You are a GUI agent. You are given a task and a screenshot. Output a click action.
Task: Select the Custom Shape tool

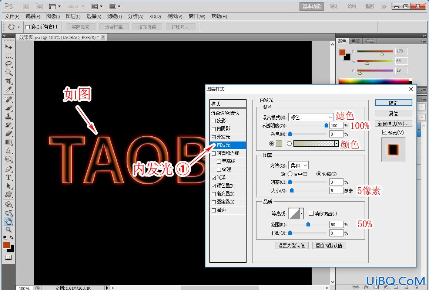click(x=9, y=194)
